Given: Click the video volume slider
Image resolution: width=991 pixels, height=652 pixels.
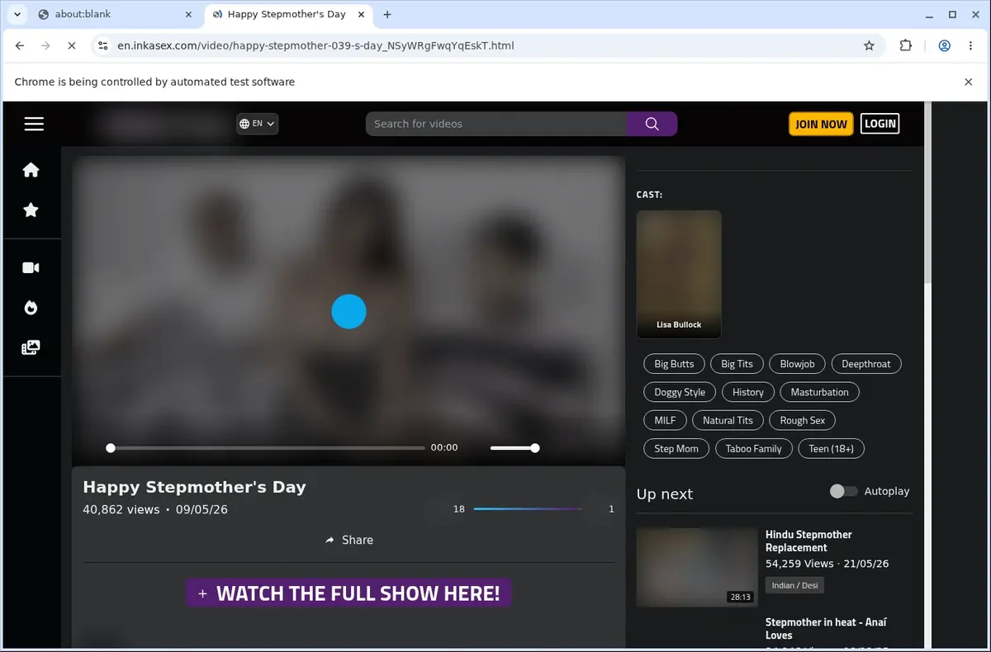Looking at the screenshot, I should [x=514, y=448].
